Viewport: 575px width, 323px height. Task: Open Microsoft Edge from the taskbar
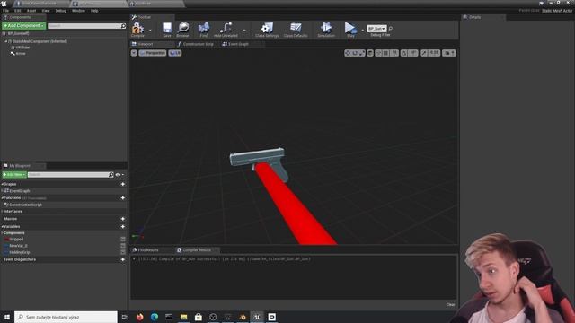pos(155,317)
